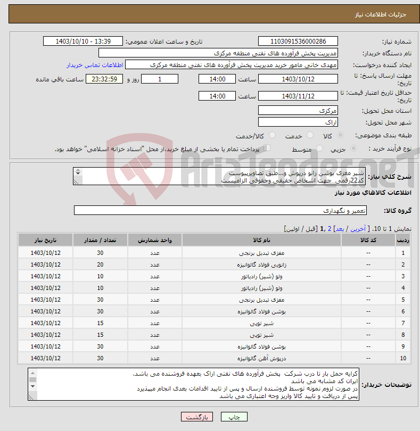This screenshot has height=431, width=420.
Task: Click row 7 item شیر توپی
Action: [261, 324]
